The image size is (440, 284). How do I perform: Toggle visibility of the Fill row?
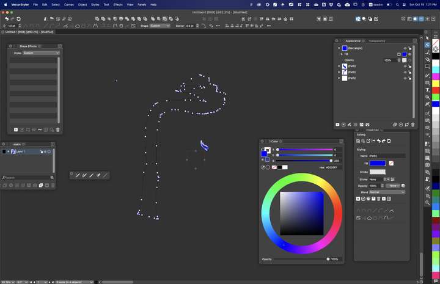pos(409,54)
